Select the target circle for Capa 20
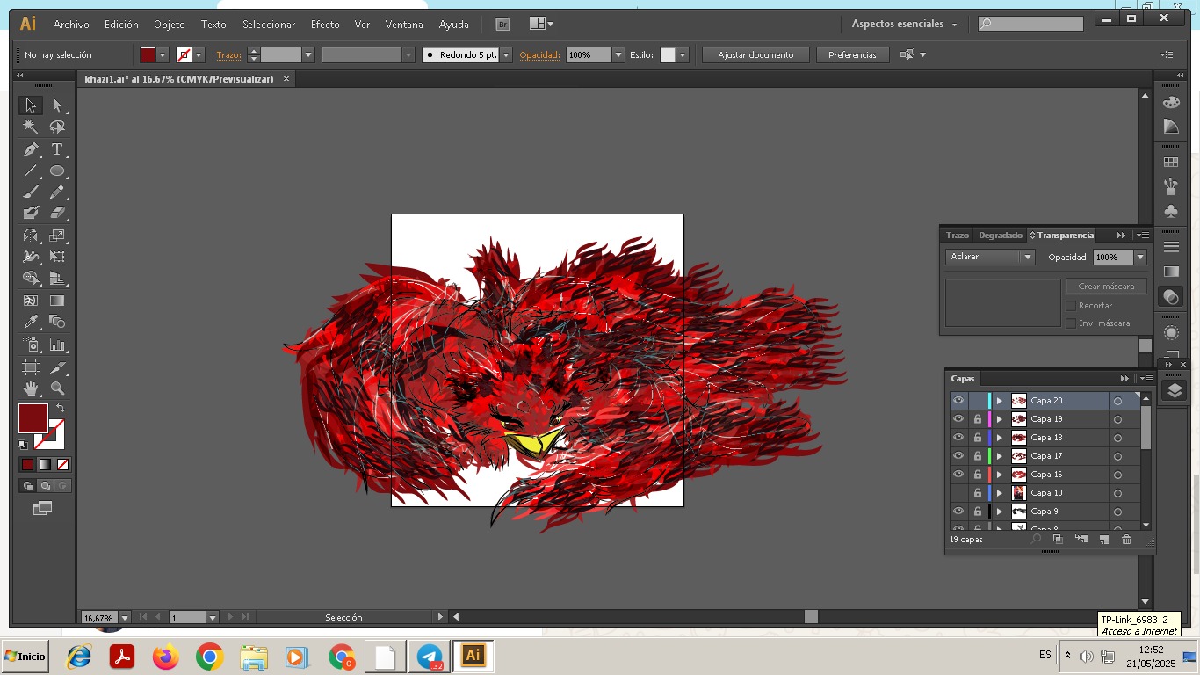1200x675 pixels. click(1117, 401)
